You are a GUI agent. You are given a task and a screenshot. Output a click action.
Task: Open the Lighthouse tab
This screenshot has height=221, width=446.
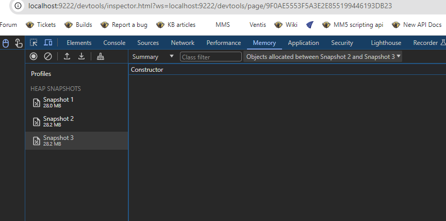pyautogui.click(x=386, y=43)
